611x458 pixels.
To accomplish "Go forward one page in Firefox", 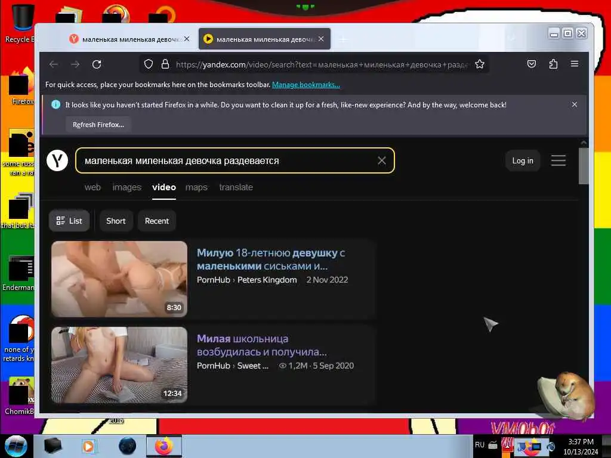I will (75, 64).
